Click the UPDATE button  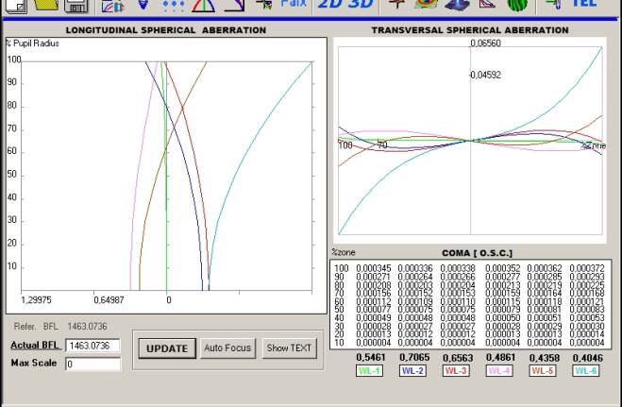pyautogui.click(x=167, y=348)
